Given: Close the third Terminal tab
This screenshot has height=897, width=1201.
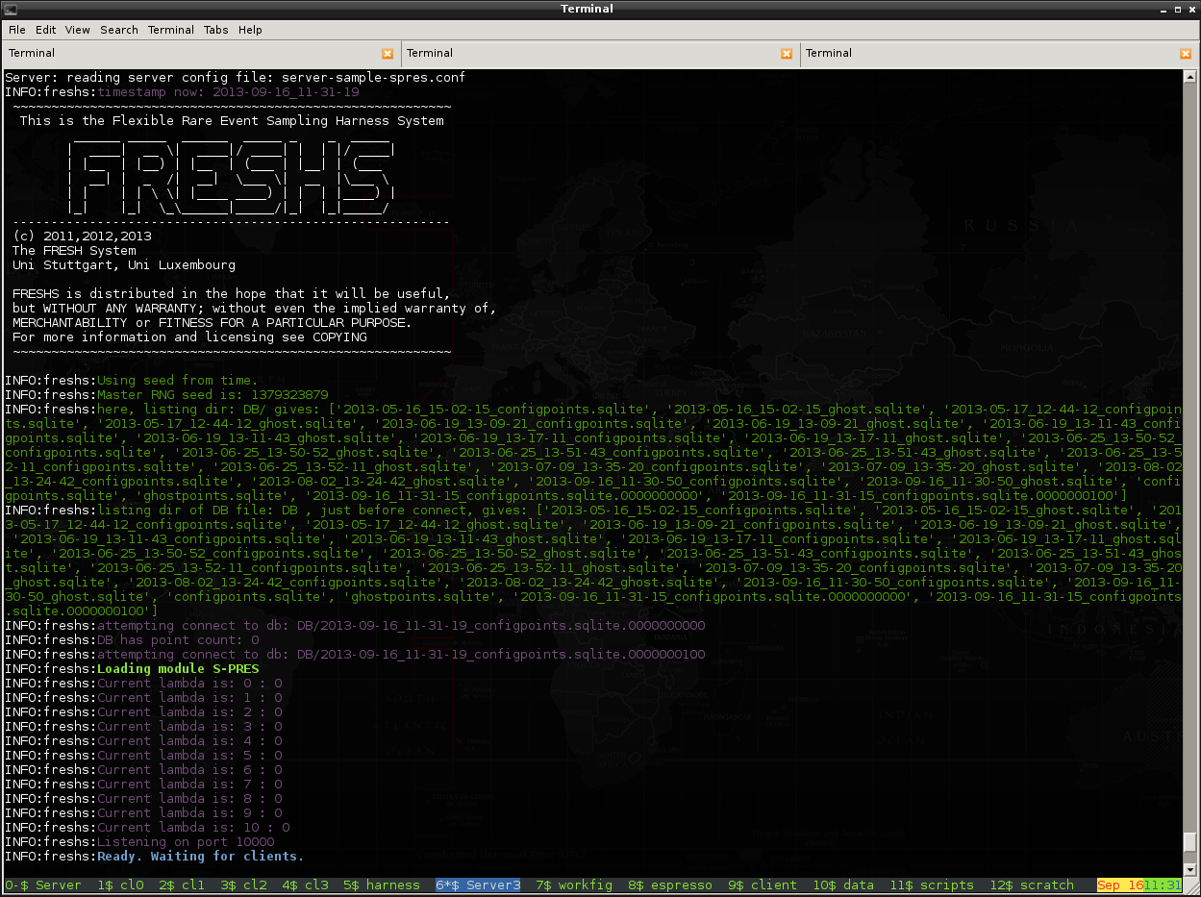Looking at the screenshot, I should [x=1185, y=54].
